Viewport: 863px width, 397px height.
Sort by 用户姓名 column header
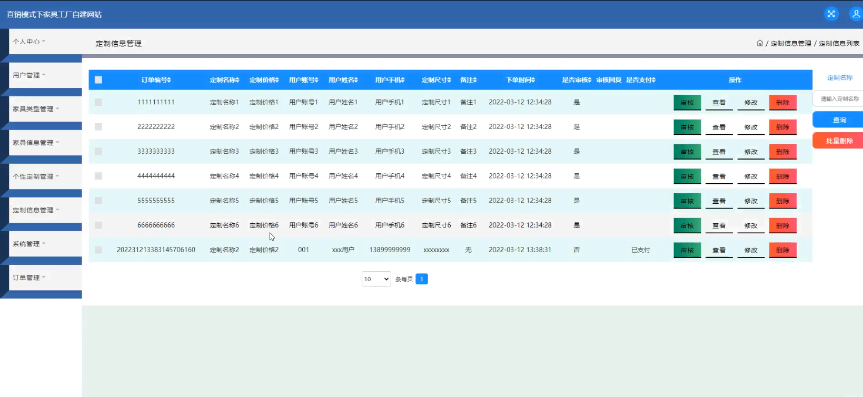coord(343,80)
